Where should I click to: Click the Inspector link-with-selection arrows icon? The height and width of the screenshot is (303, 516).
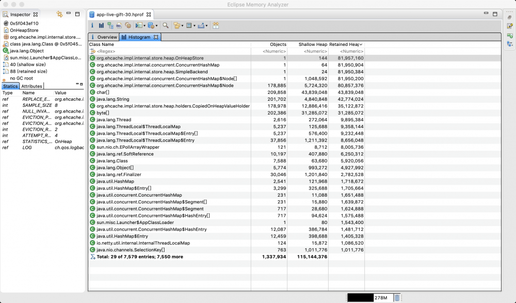pos(59,14)
